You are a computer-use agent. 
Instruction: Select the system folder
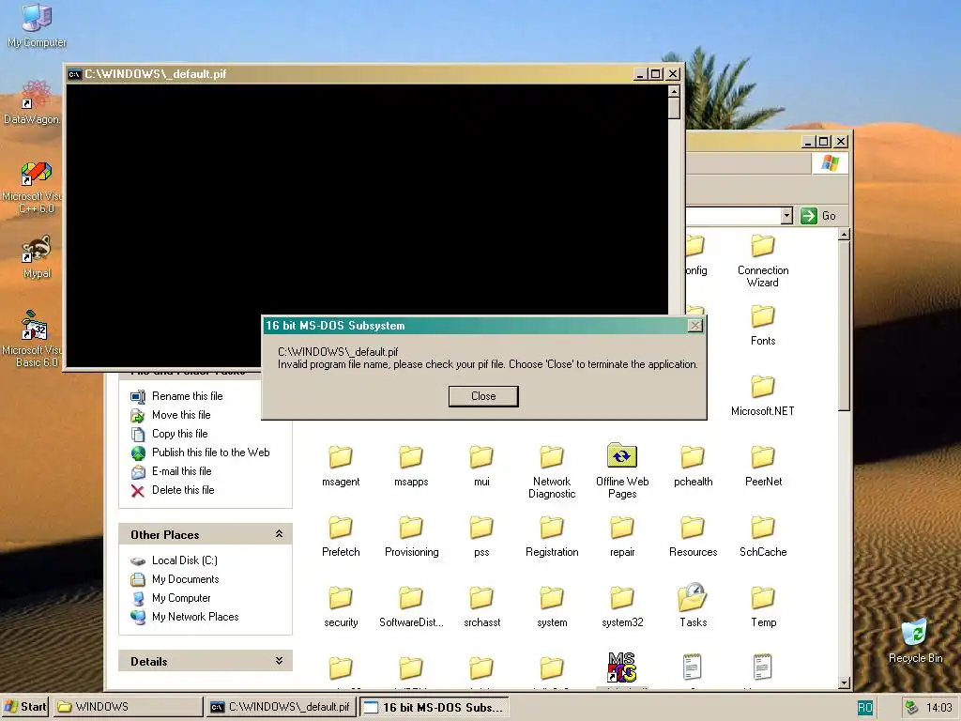[552, 607]
